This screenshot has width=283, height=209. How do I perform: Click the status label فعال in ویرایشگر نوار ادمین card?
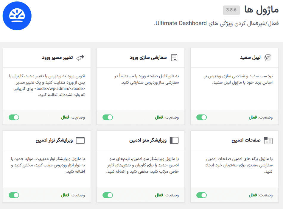(65, 195)
